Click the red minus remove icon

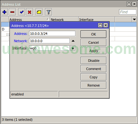12,12
